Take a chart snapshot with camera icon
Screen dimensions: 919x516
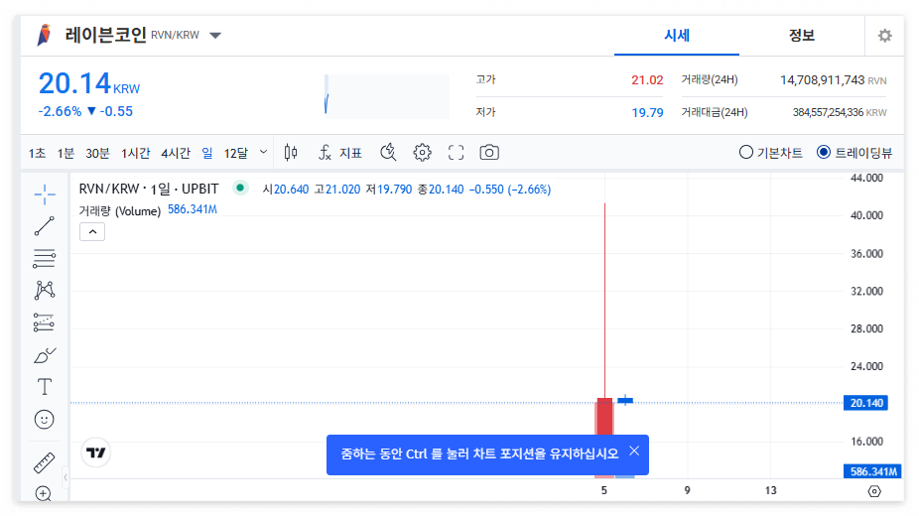tap(489, 153)
